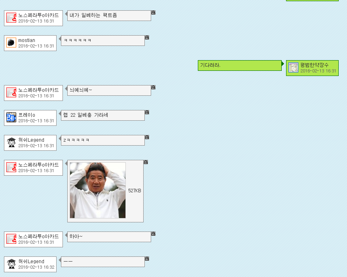Click the timestamp "2016-02-13 16:32"
347x277 pixels.
pos(36,267)
